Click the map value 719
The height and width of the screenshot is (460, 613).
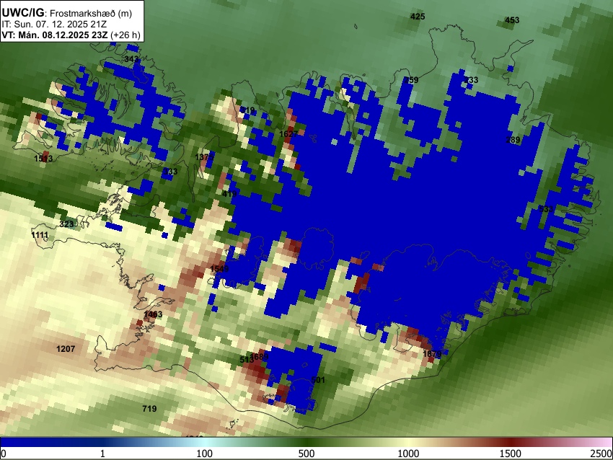(149, 409)
